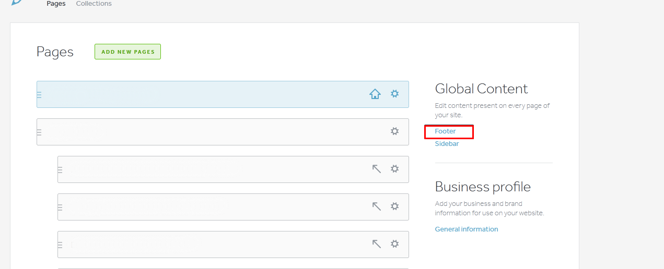Click the 'Business profile' heading

pyautogui.click(x=483, y=187)
